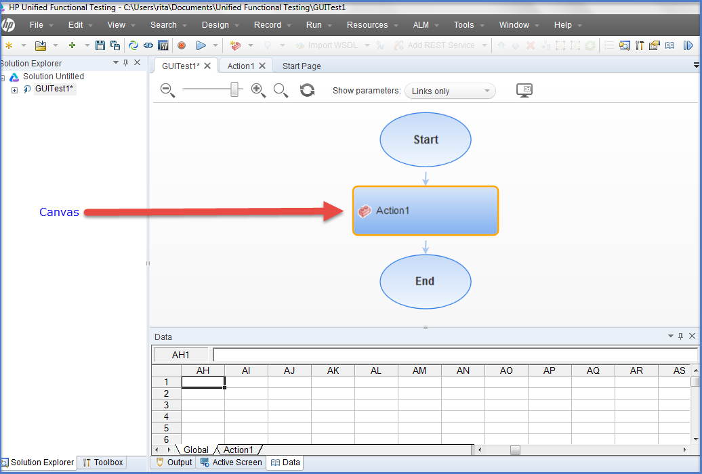This screenshot has height=474, width=702.
Task: Pin the Data pane
Action: 680,336
